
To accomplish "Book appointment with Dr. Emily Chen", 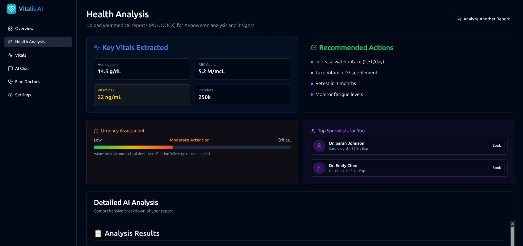I will [x=496, y=168].
